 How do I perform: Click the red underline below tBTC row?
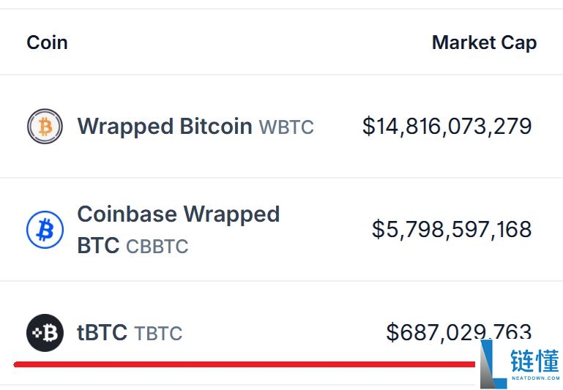[x=242, y=363]
